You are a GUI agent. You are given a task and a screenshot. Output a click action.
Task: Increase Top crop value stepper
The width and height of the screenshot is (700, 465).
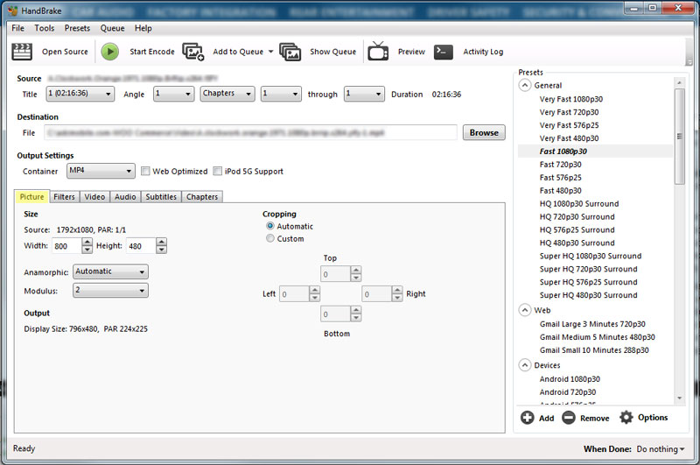pos(356,270)
